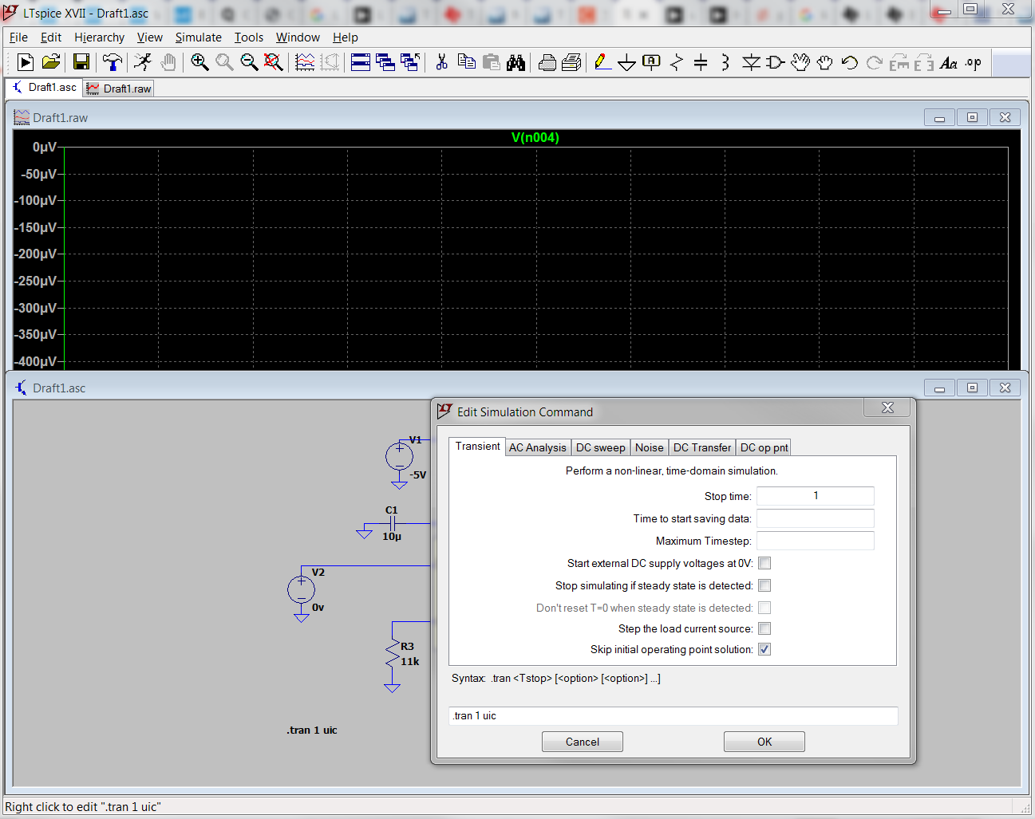Close the Edit Simulation Command dialog
This screenshot has width=1035, height=819.
(x=887, y=408)
